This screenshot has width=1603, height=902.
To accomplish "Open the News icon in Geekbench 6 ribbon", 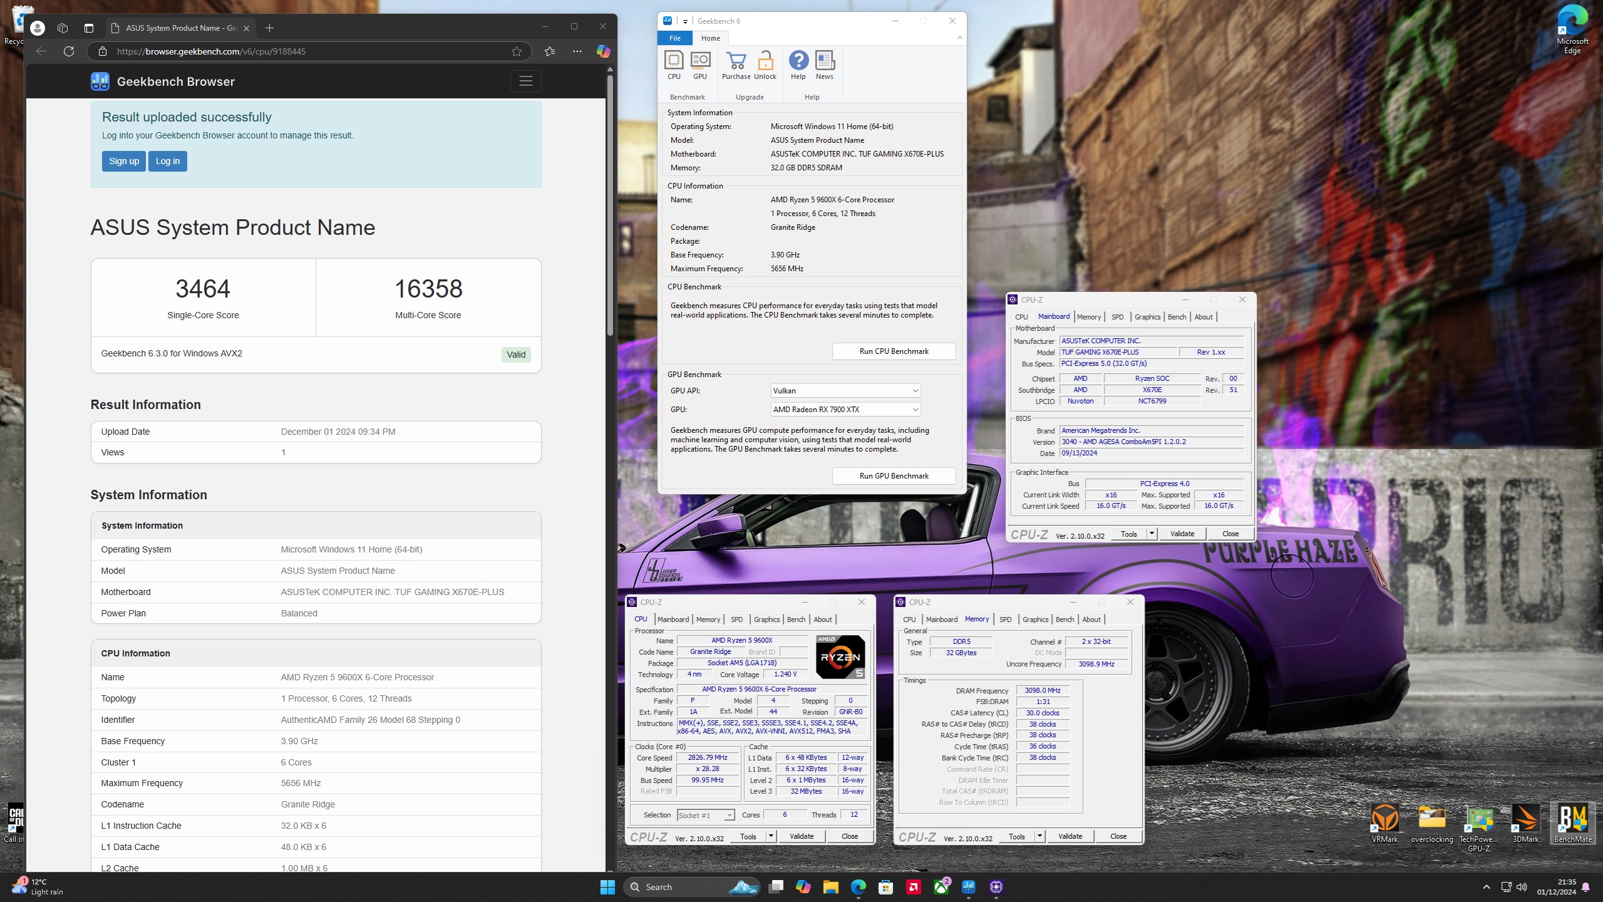I will (x=825, y=66).
